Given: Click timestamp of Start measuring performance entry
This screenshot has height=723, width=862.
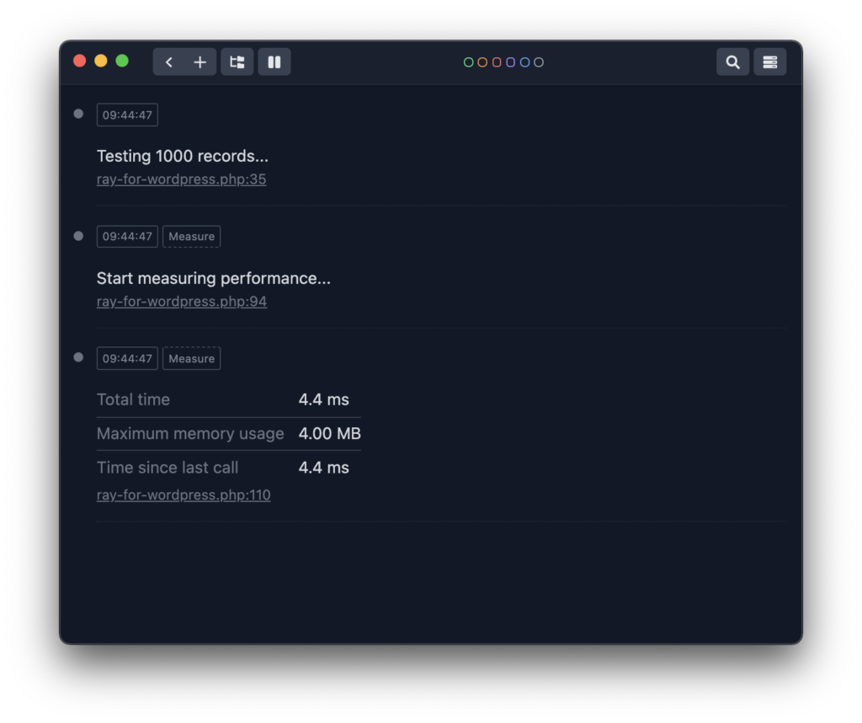Looking at the screenshot, I should click(x=128, y=237).
